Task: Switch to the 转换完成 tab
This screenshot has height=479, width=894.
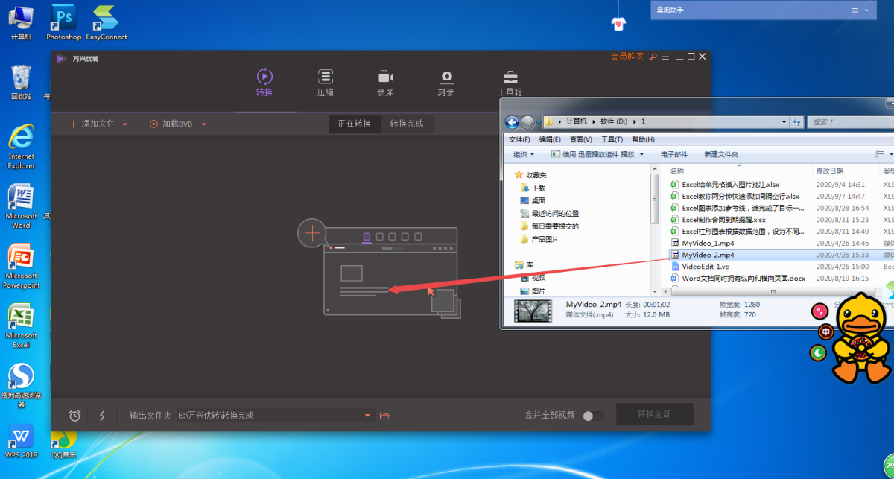Action: (x=406, y=124)
